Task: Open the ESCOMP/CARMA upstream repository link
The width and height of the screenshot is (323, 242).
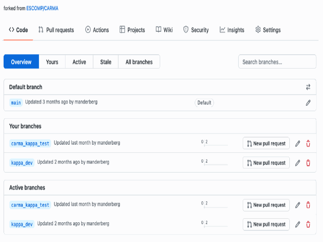Action: pyautogui.click(x=42, y=8)
